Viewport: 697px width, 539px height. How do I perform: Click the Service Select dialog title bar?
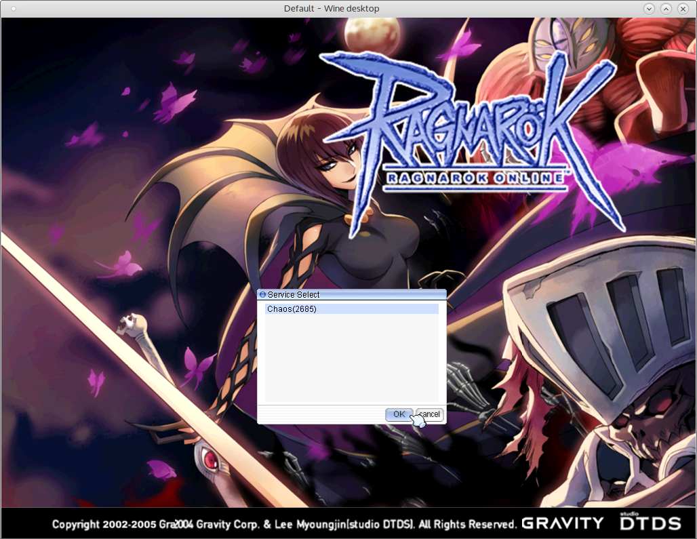pyautogui.click(x=352, y=295)
